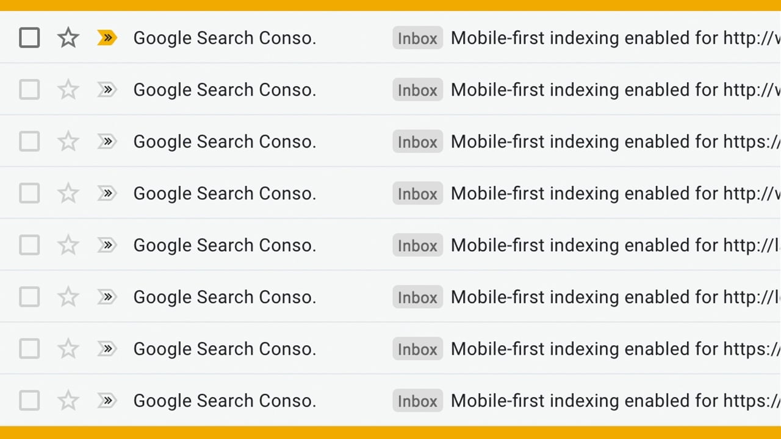Open the seventh email from Google Search Console

click(x=225, y=349)
